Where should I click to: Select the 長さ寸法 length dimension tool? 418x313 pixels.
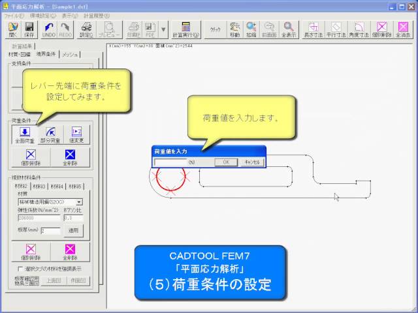coord(313,30)
